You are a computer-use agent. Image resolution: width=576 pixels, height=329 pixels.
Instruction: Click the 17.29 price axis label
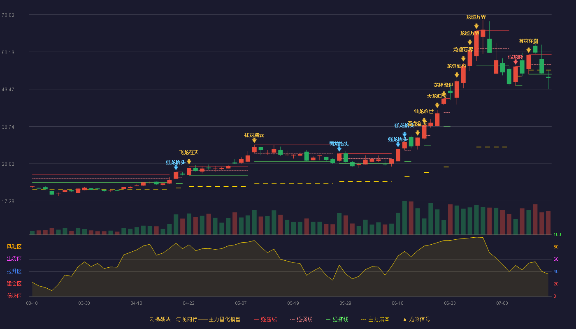coord(8,202)
